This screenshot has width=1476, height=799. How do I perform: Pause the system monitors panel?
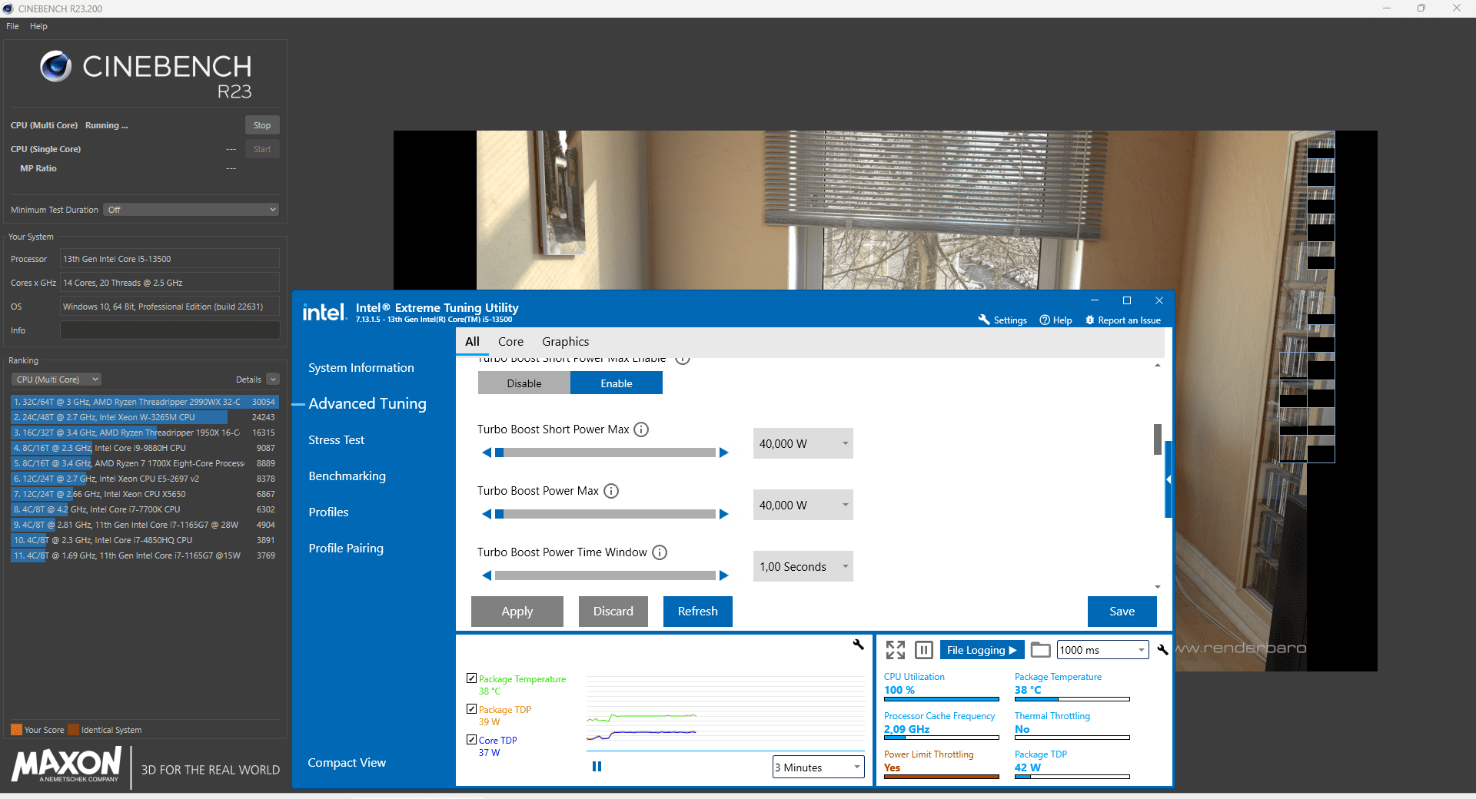click(924, 650)
